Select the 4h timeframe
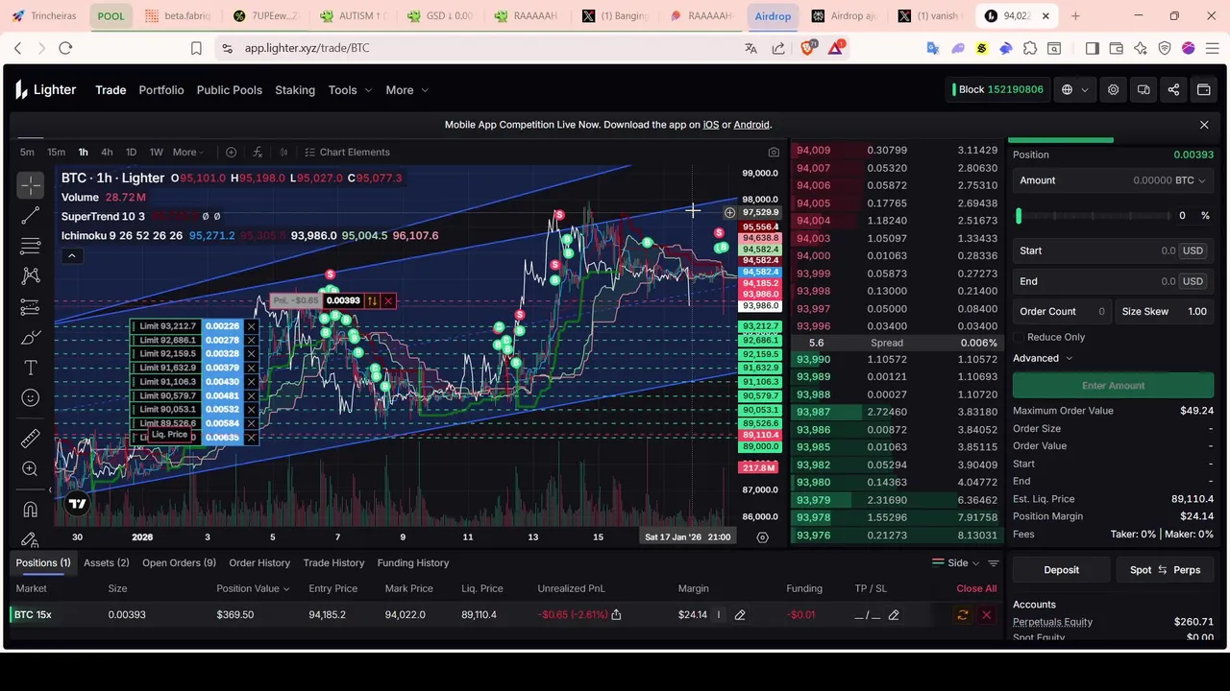 tap(107, 152)
